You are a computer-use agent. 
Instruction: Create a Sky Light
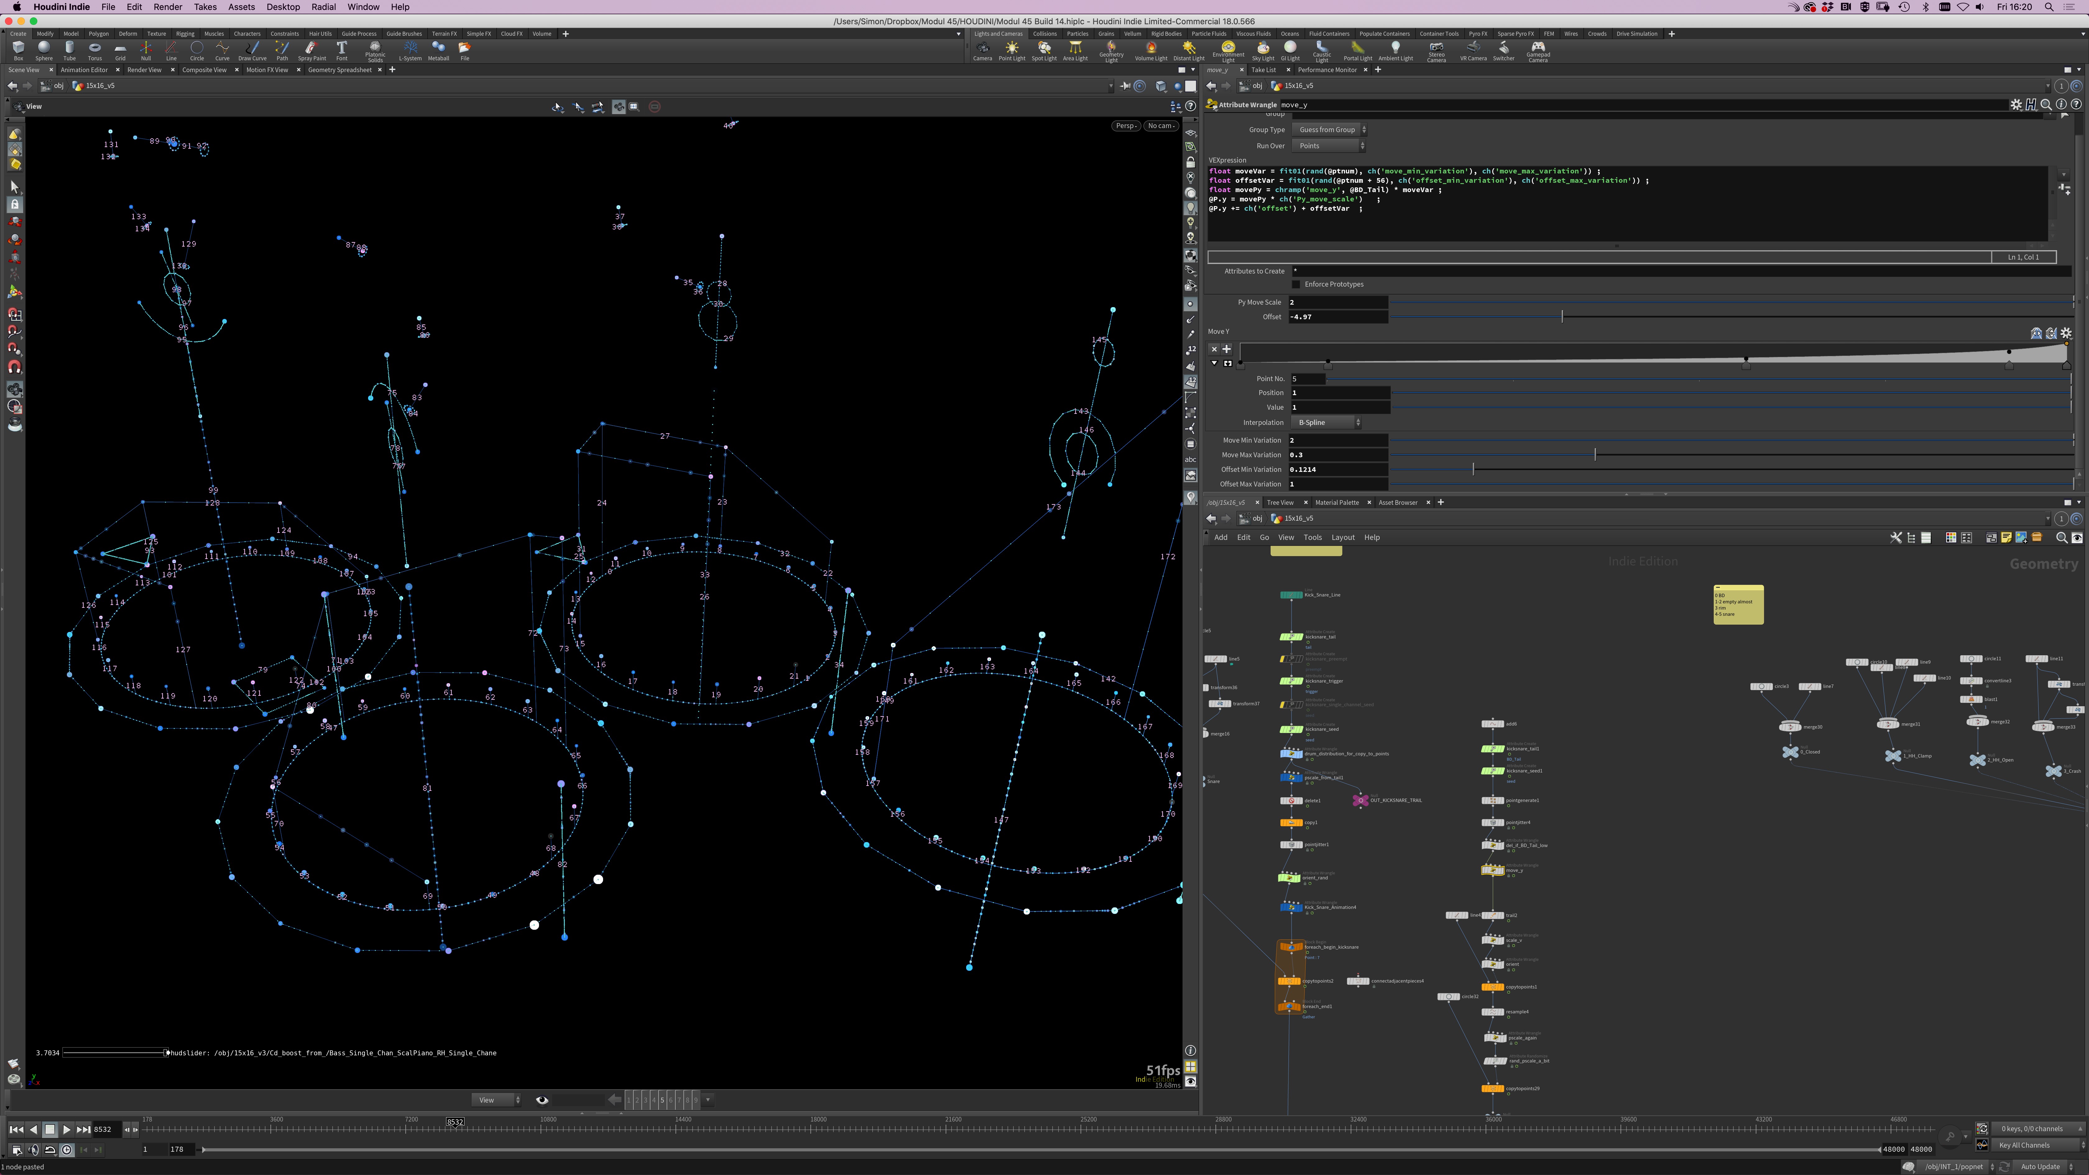[x=1263, y=51]
